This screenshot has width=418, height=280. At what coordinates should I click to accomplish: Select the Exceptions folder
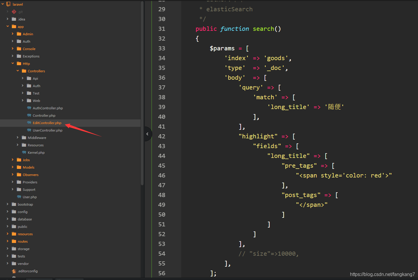click(x=31, y=56)
